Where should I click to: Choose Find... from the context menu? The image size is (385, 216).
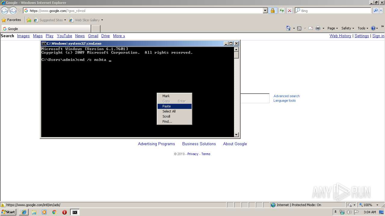(174, 121)
